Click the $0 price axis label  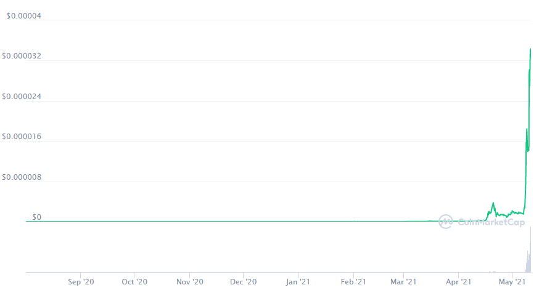coord(36,217)
